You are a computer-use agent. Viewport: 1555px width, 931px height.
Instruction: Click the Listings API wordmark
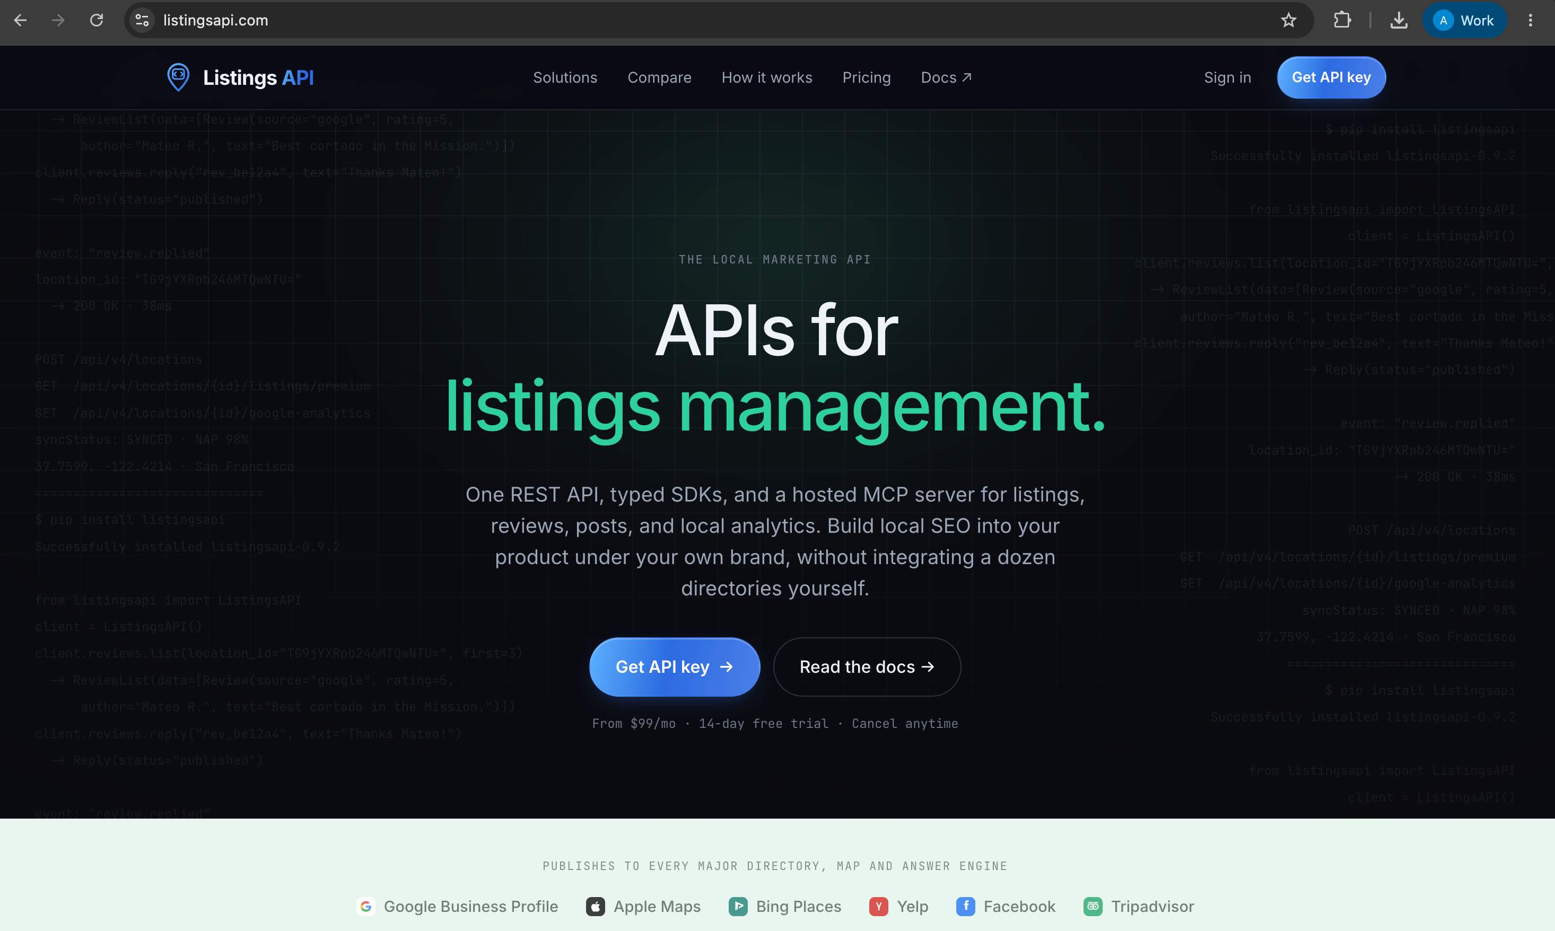pos(258,77)
